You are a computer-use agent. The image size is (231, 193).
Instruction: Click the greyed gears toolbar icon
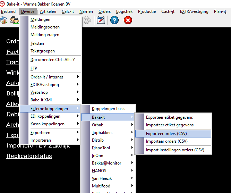(x=87, y=20)
